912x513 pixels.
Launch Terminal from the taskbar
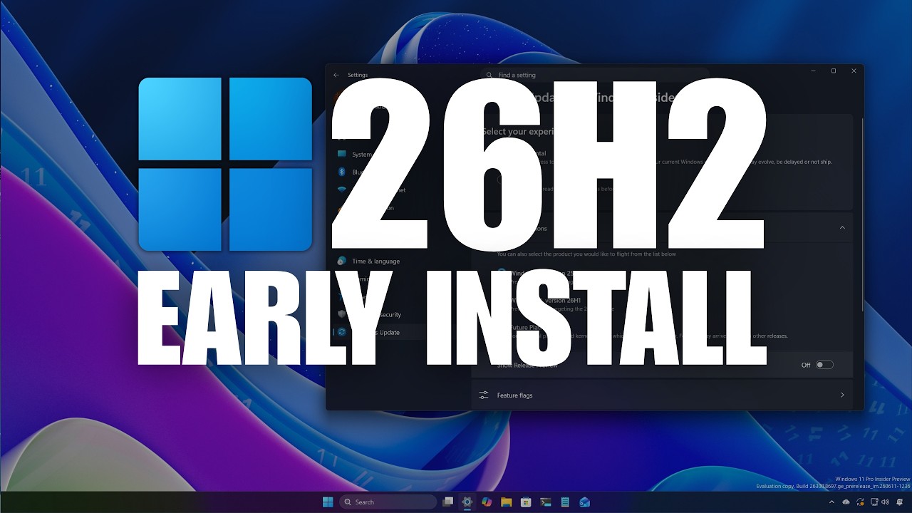tap(546, 502)
